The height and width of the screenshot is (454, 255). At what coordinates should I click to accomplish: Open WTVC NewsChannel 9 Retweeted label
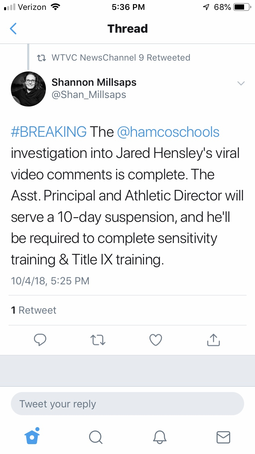coord(121,58)
